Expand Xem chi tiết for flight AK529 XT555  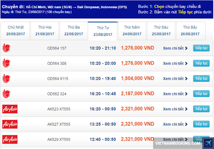point(175,139)
